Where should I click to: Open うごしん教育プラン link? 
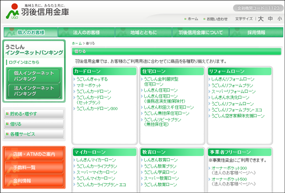point(160,166)
